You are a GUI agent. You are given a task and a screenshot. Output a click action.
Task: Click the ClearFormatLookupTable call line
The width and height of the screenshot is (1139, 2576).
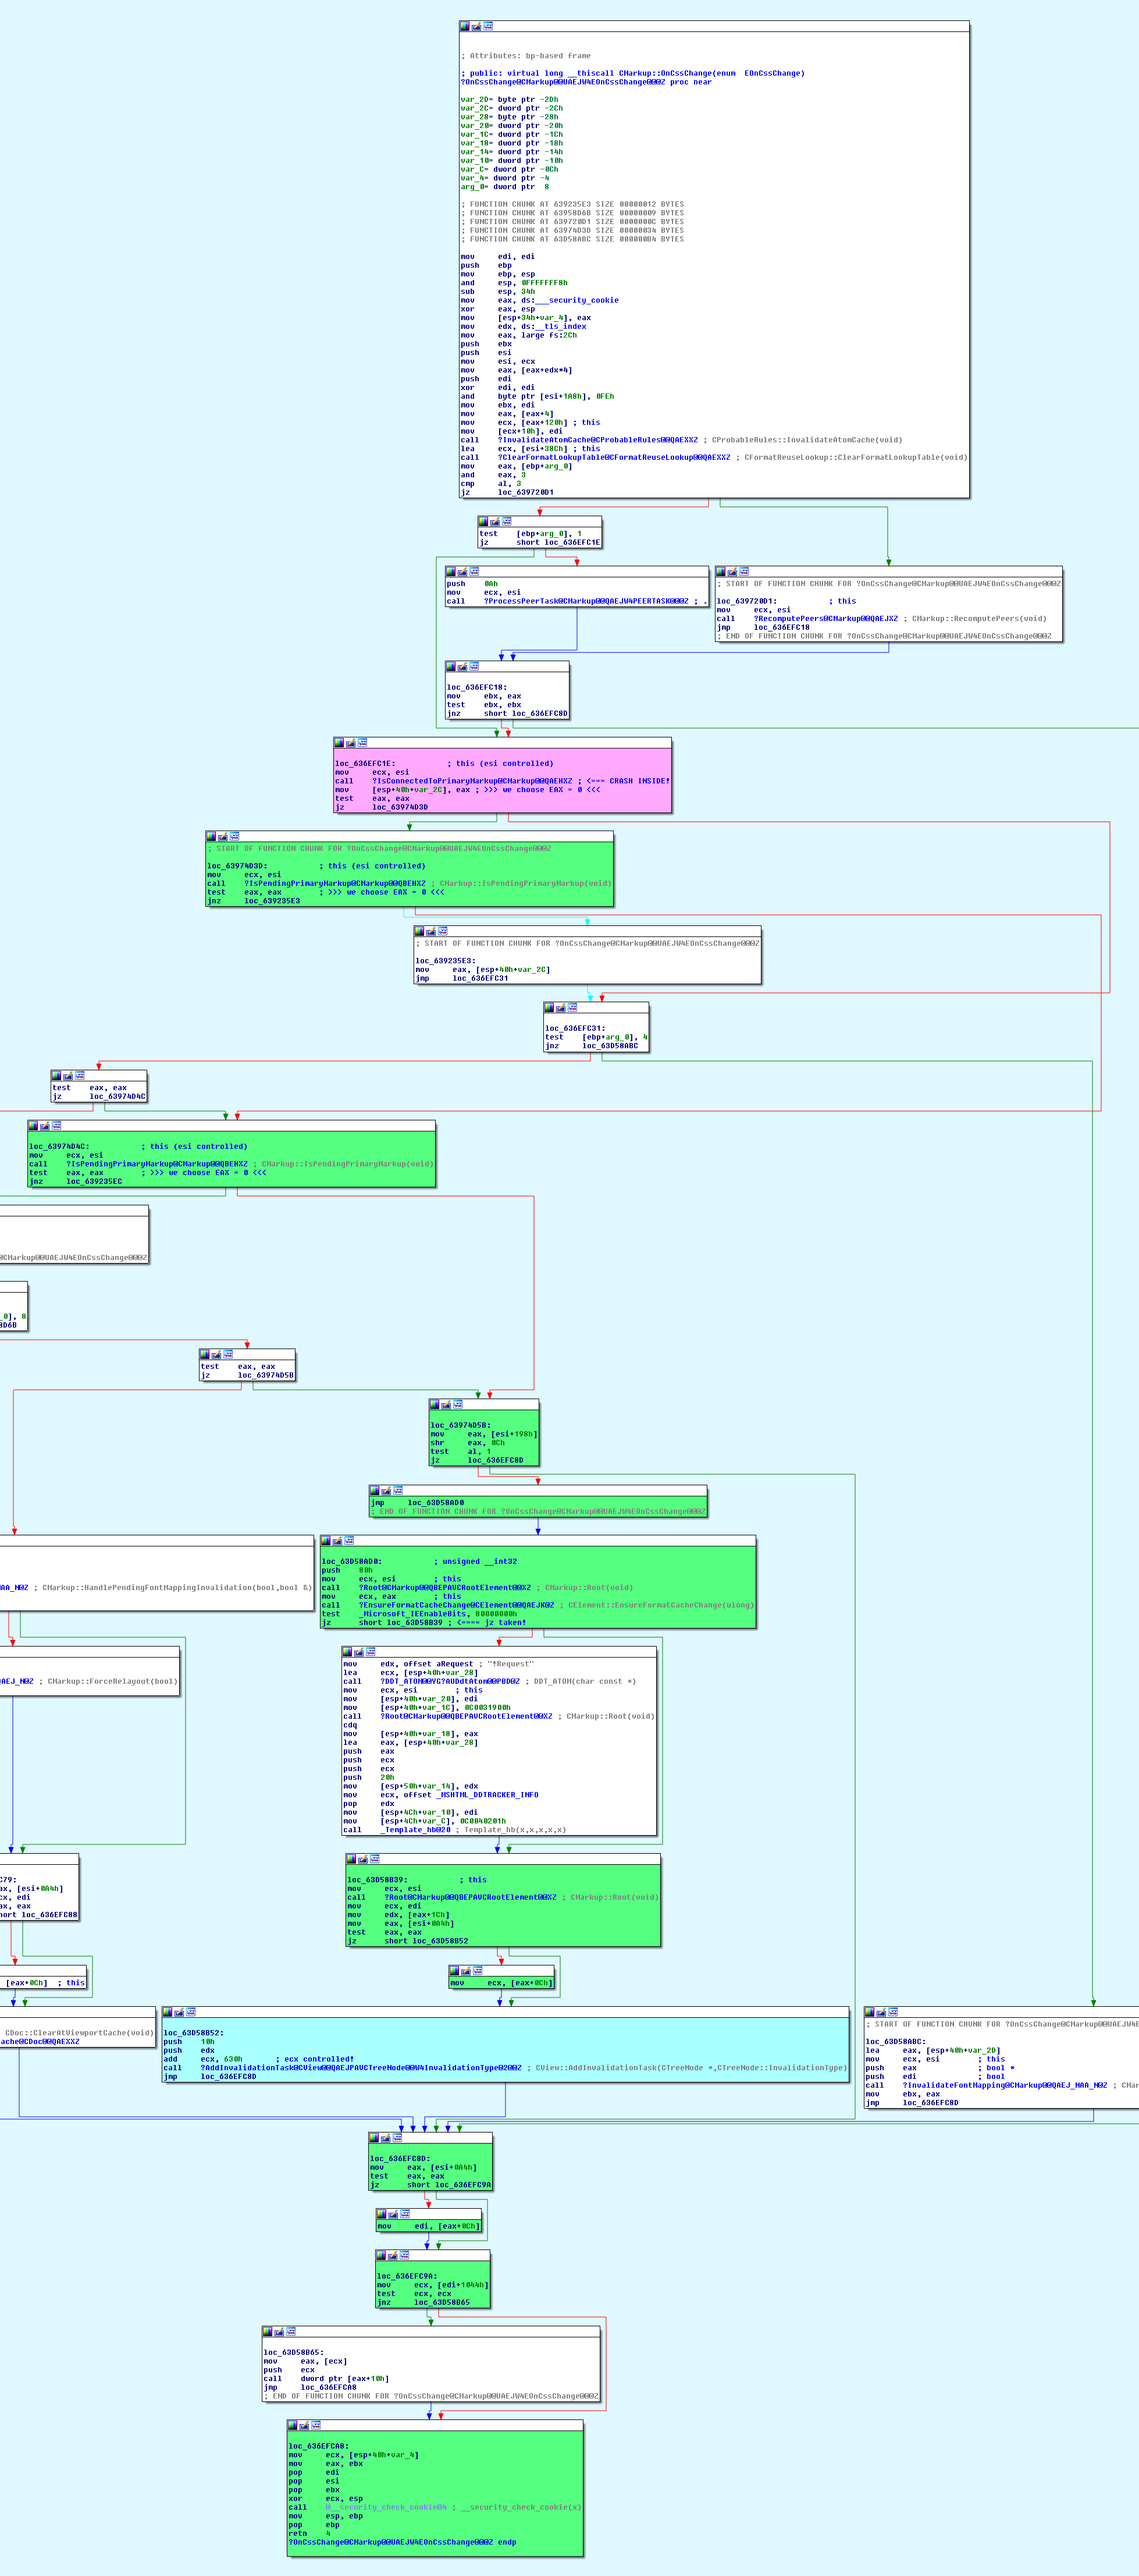pyautogui.click(x=713, y=457)
